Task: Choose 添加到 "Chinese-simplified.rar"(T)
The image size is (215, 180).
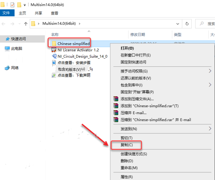Action: (150, 106)
